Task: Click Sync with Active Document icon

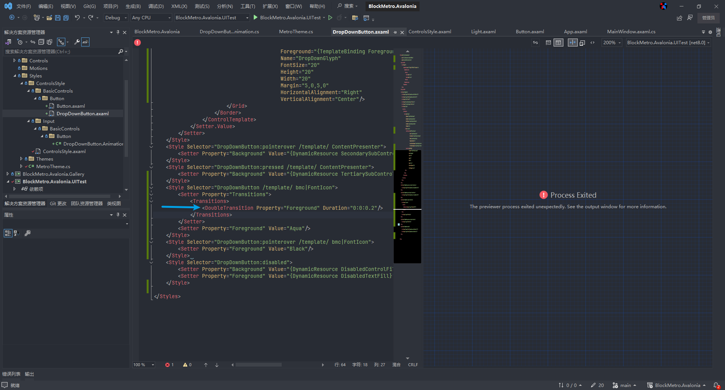Action: (33, 42)
